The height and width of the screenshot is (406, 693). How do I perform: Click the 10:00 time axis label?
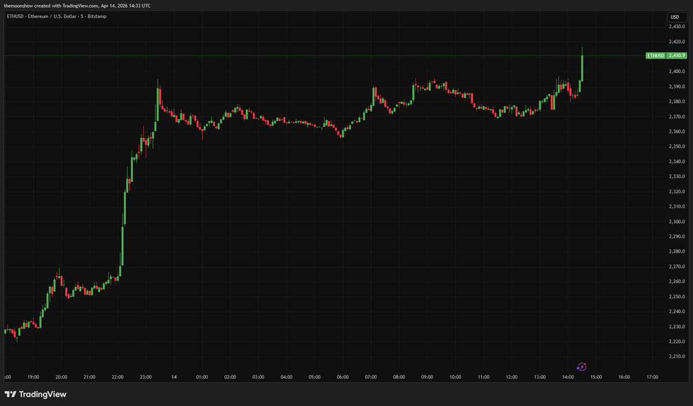pos(456,377)
